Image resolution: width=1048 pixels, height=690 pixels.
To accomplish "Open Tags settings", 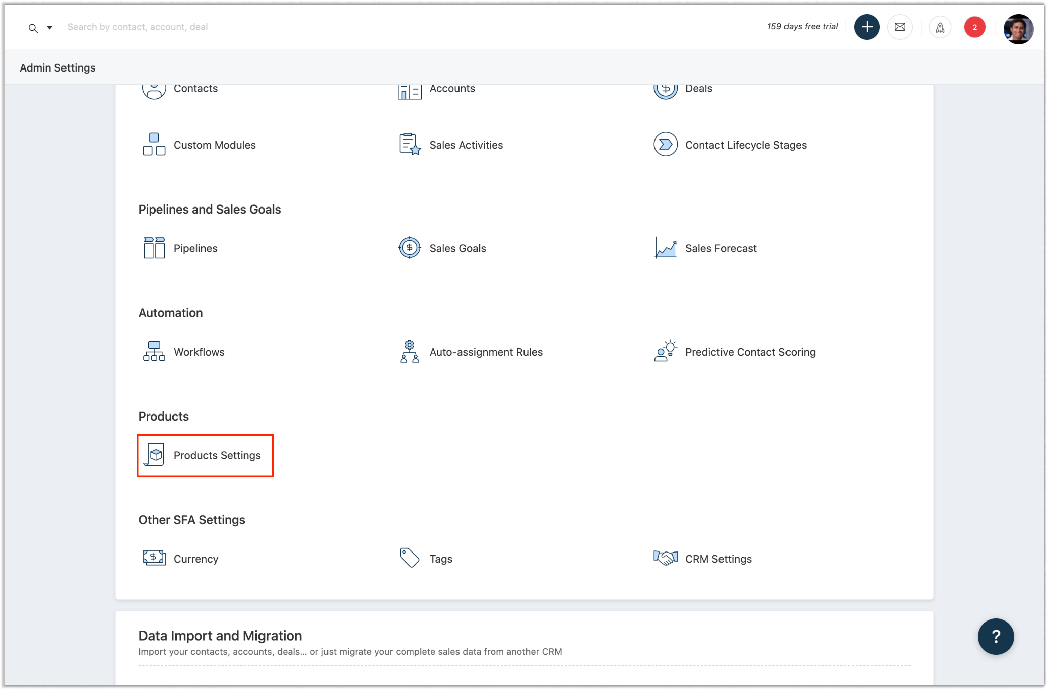I will [440, 559].
